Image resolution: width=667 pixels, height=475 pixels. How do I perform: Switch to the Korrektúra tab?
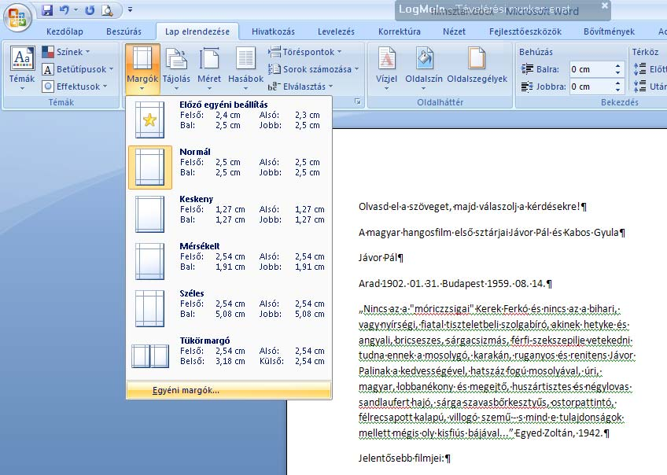click(400, 31)
